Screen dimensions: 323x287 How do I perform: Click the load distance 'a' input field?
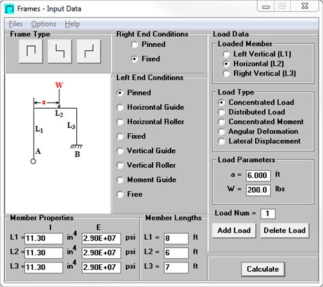coord(258,175)
